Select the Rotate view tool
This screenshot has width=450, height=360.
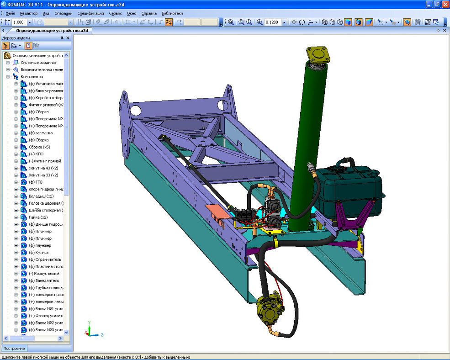coord(302,22)
